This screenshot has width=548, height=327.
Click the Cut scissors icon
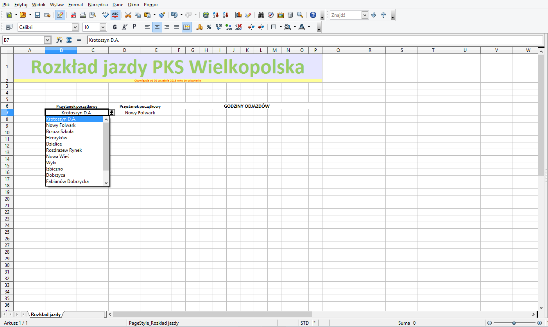click(128, 15)
